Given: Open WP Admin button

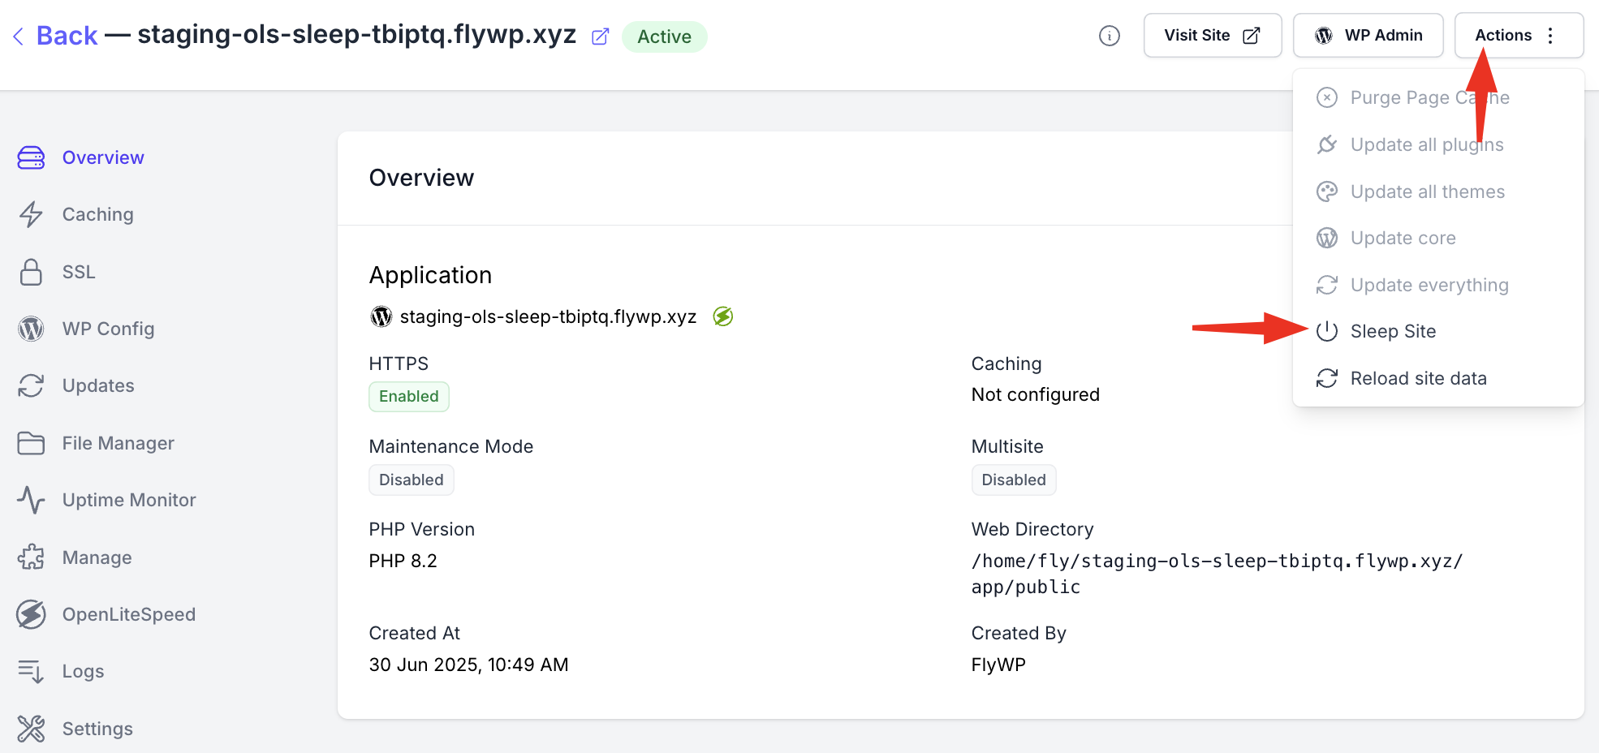Looking at the screenshot, I should 1368,35.
